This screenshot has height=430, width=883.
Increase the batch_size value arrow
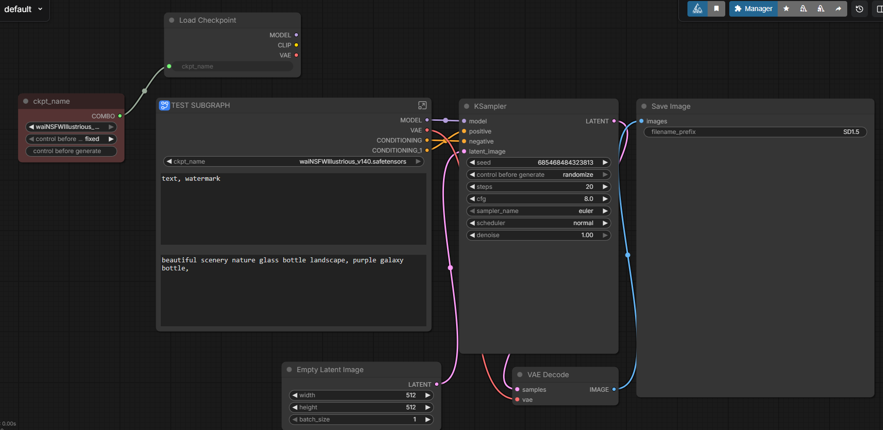pos(427,419)
